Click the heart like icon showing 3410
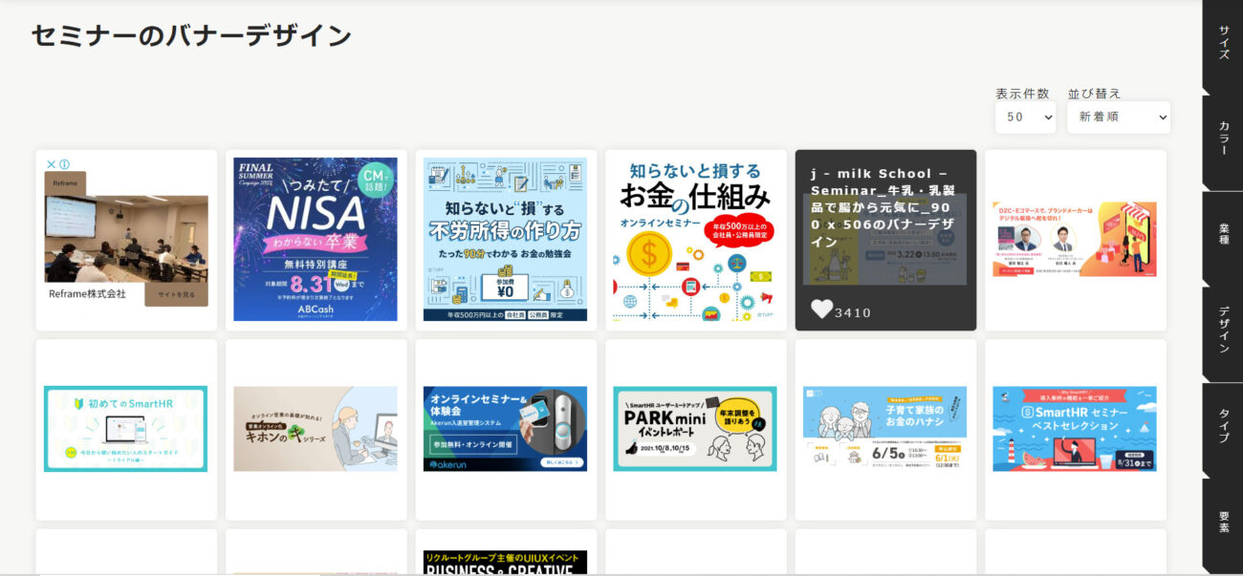 click(x=821, y=309)
